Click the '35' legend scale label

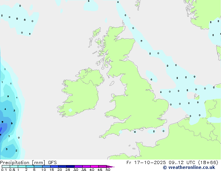point(84,170)
